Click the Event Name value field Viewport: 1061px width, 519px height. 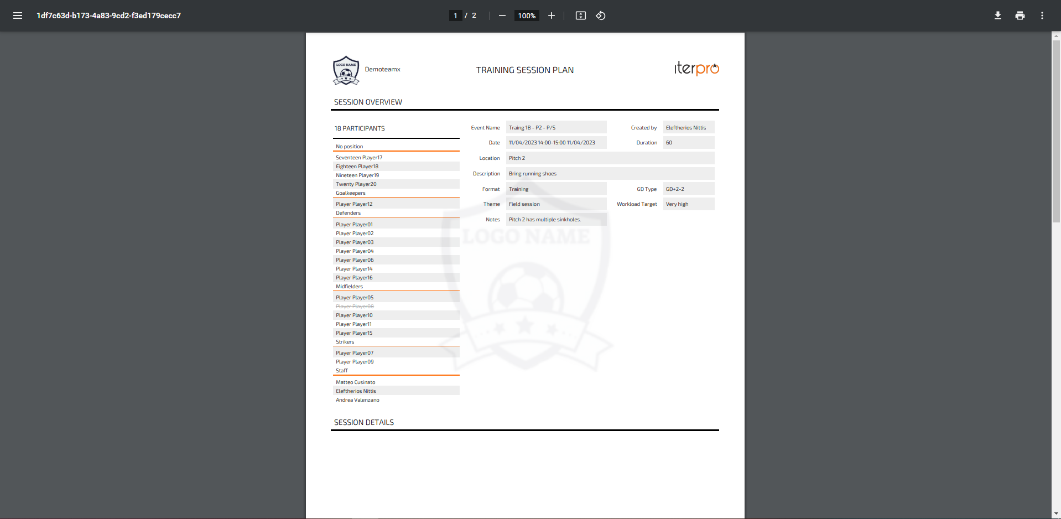point(556,127)
